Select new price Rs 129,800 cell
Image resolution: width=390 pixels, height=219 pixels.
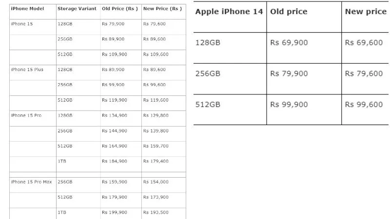(156, 115)
